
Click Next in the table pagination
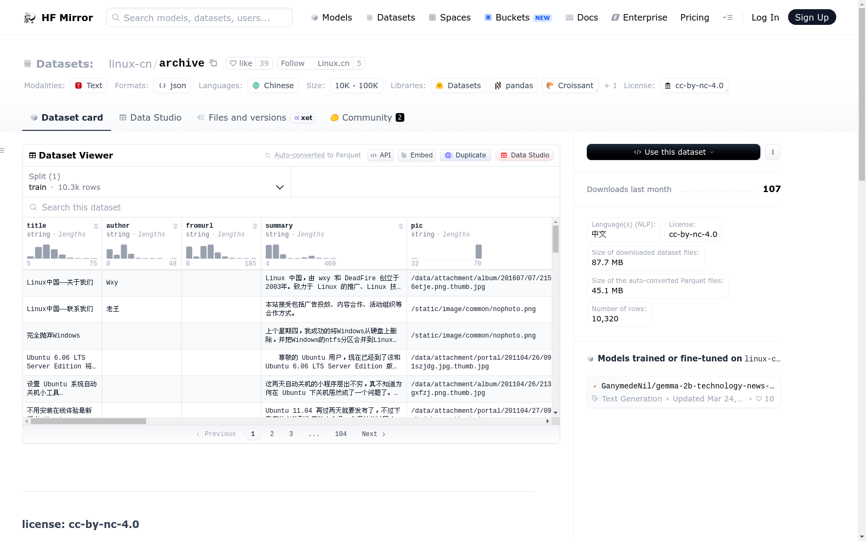tap(373, 434)
